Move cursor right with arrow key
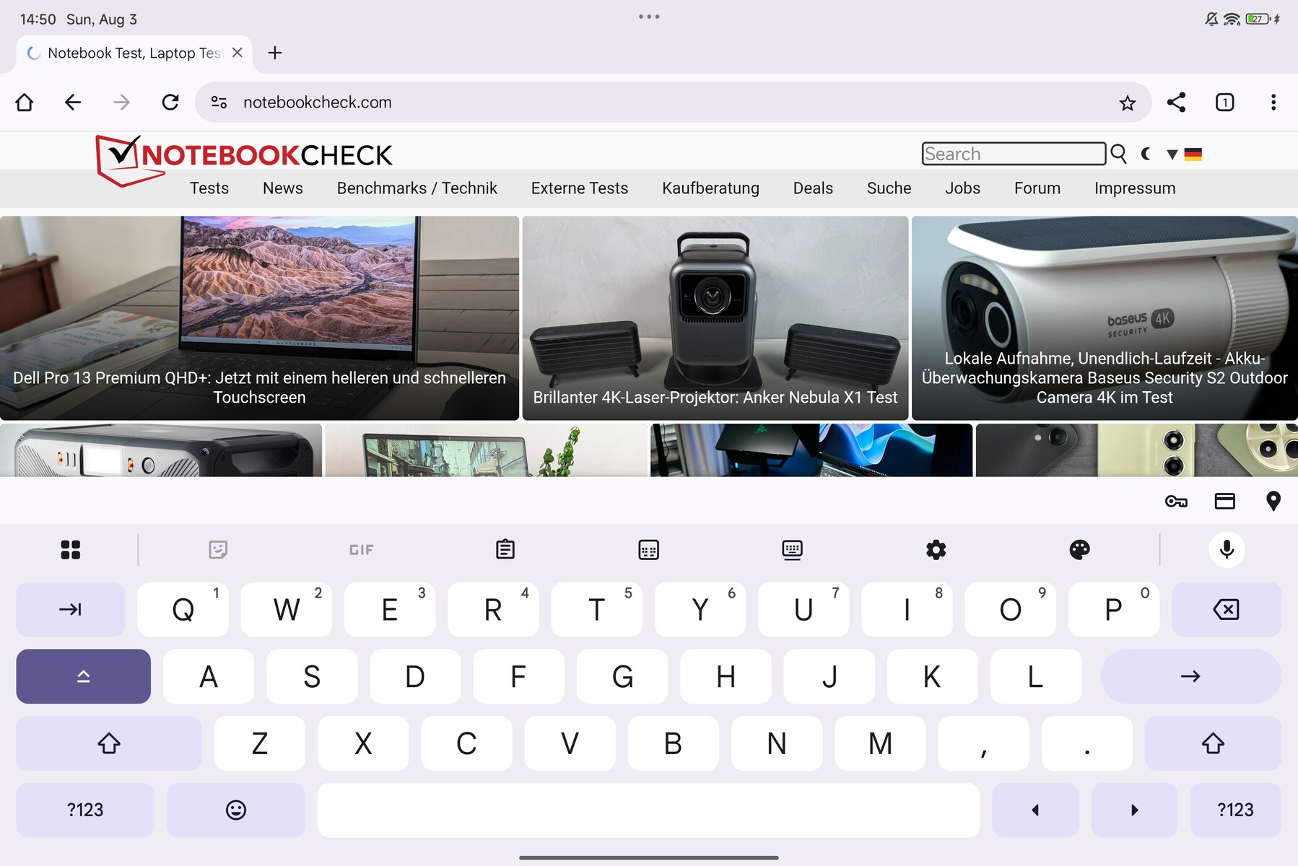The image size is (1298, 866). pyautogui.click(x=1134, y=810)
